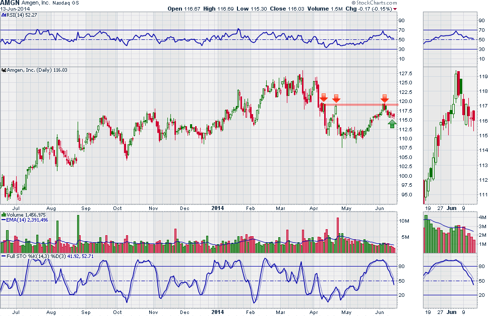
Task: Click the 10M volume axis label
Action: click(404, 221)
